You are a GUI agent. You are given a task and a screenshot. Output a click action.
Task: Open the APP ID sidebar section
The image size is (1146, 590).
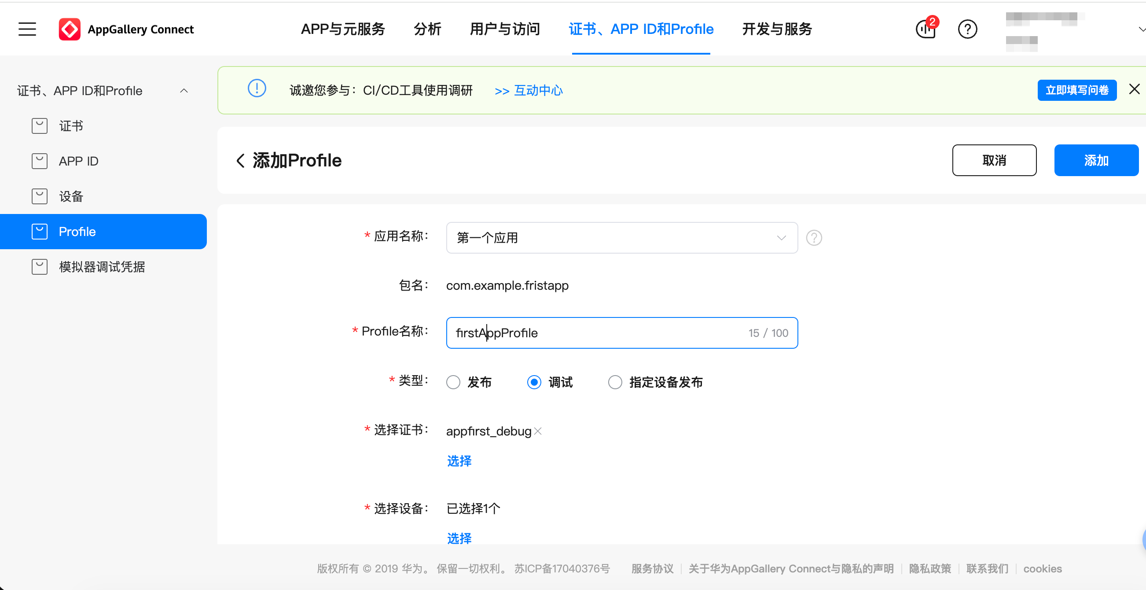(78, 161)
